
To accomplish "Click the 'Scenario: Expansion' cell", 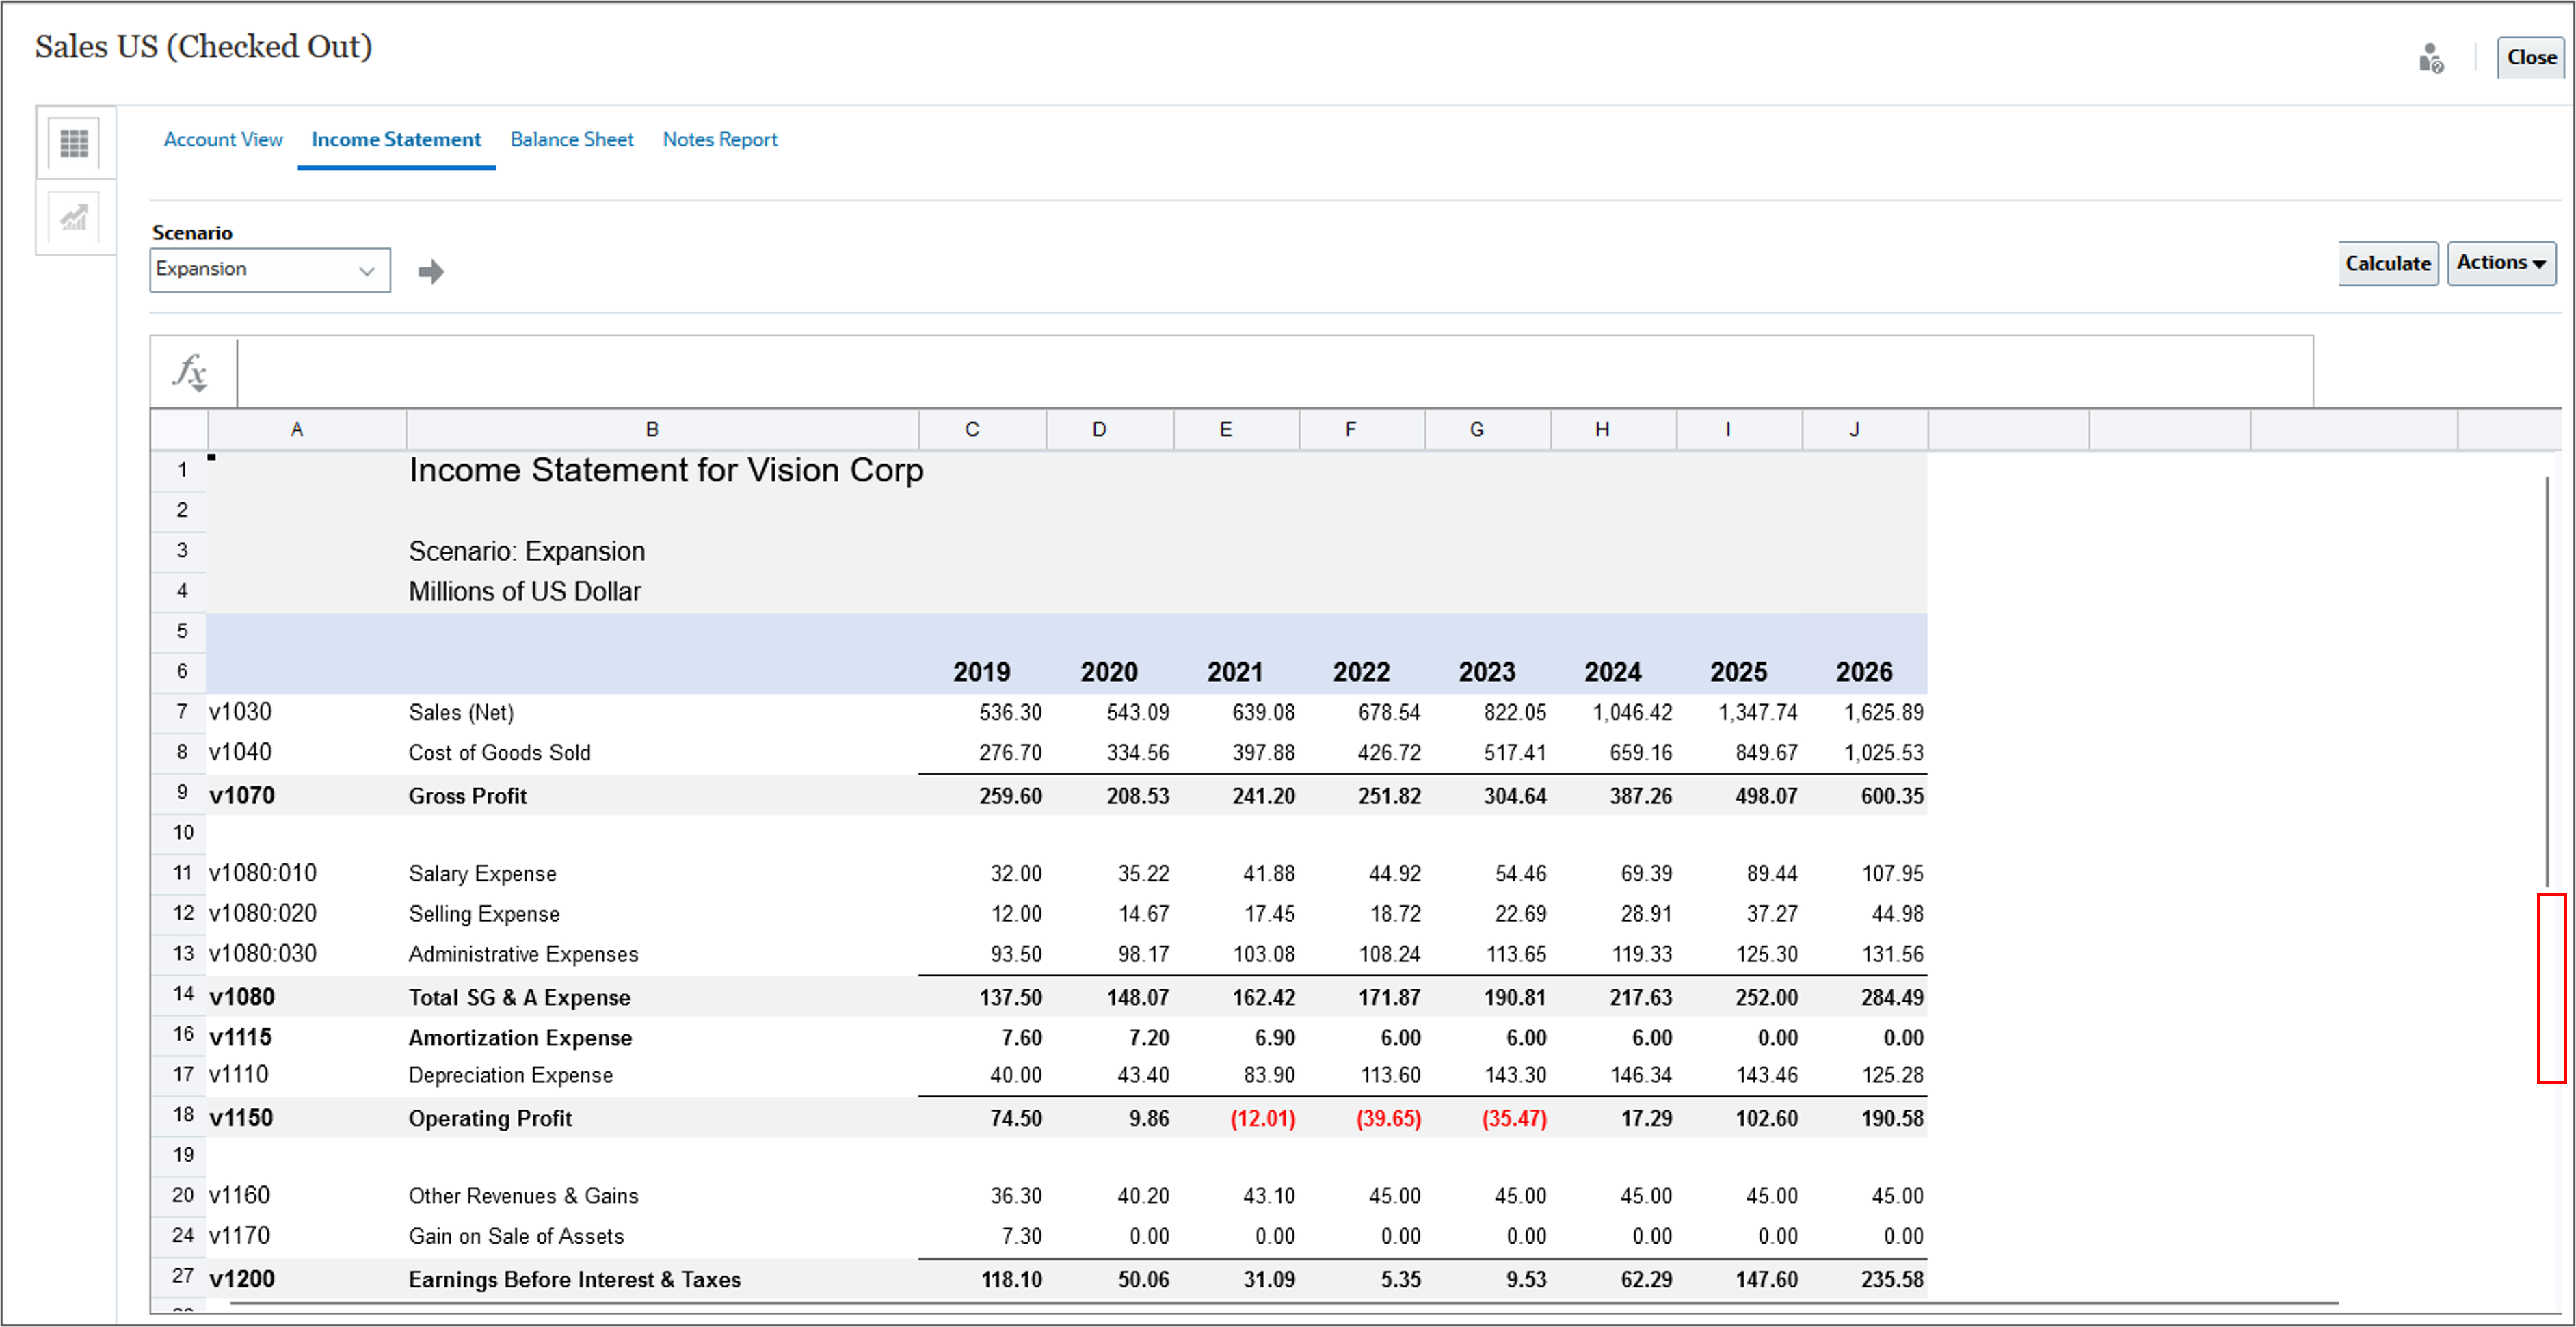I will pos(527,551).
